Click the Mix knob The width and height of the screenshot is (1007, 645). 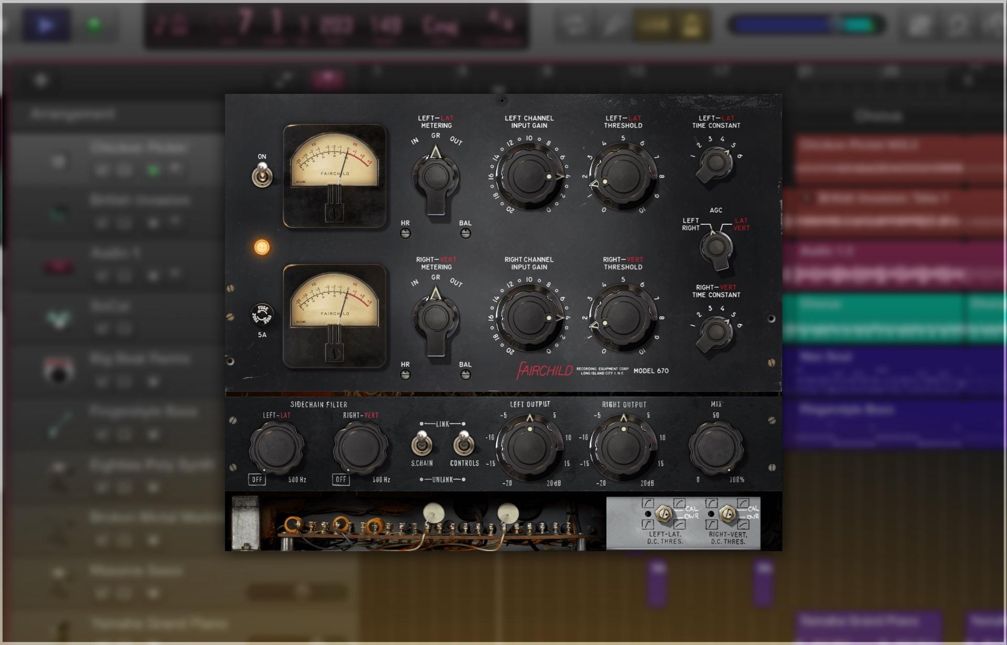(x=716, y=447)
